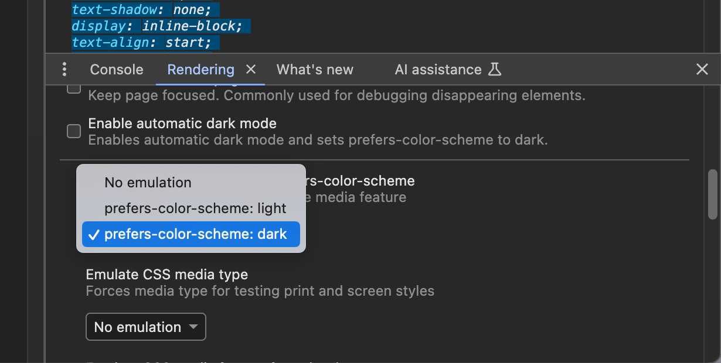The height and width of the screenshot is (363, 721).
Task: Choose No emulation in the color-scheme list
Action: 148,183
